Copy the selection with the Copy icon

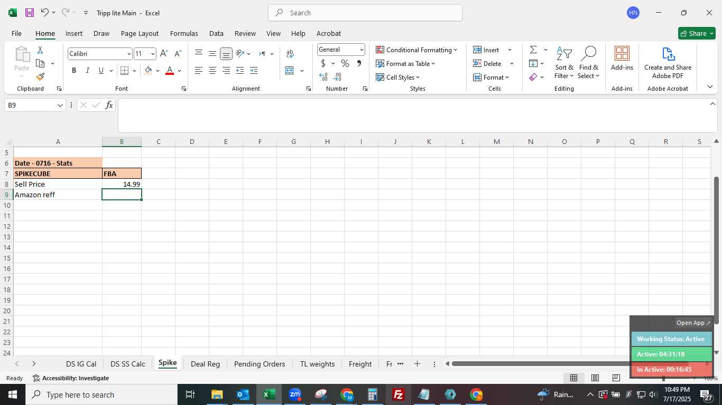pyautogui.click(x=40, y=63)
